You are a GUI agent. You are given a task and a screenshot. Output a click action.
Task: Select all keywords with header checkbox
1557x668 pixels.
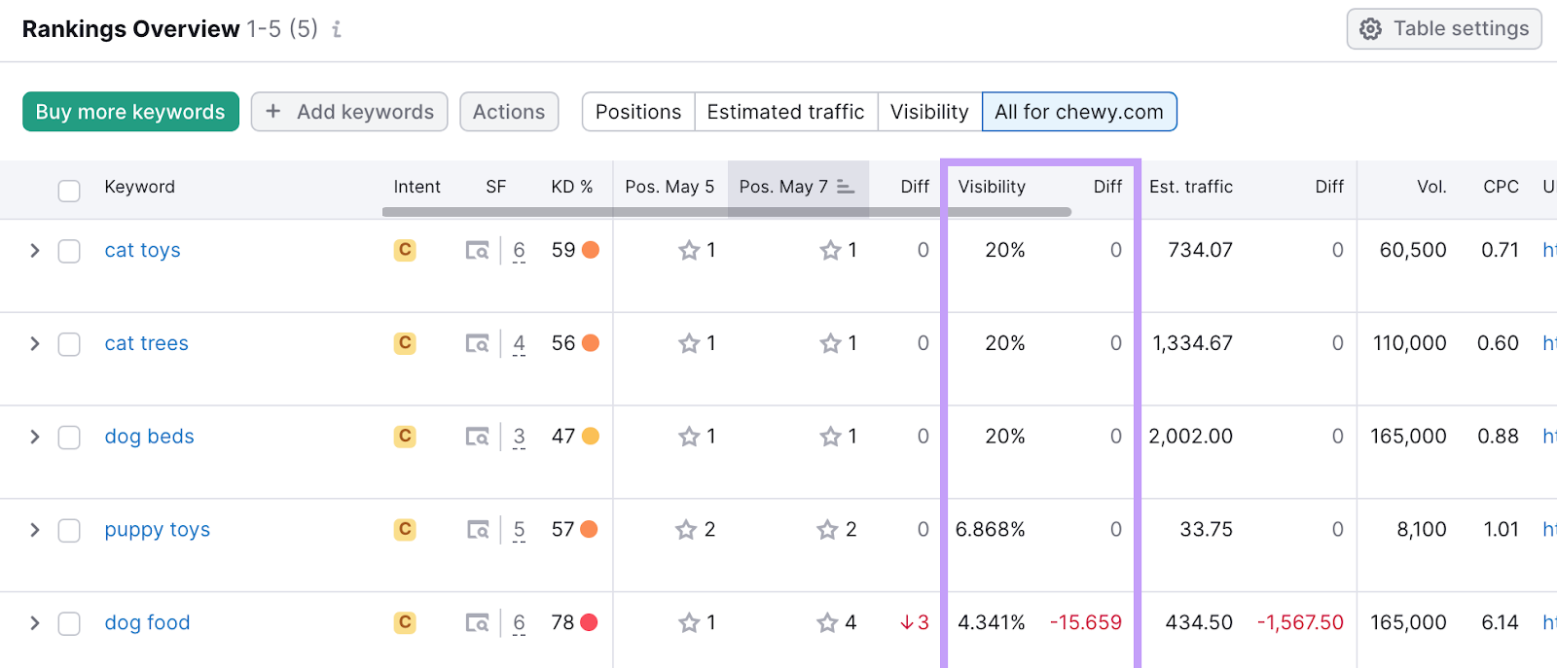coord(69,191)
